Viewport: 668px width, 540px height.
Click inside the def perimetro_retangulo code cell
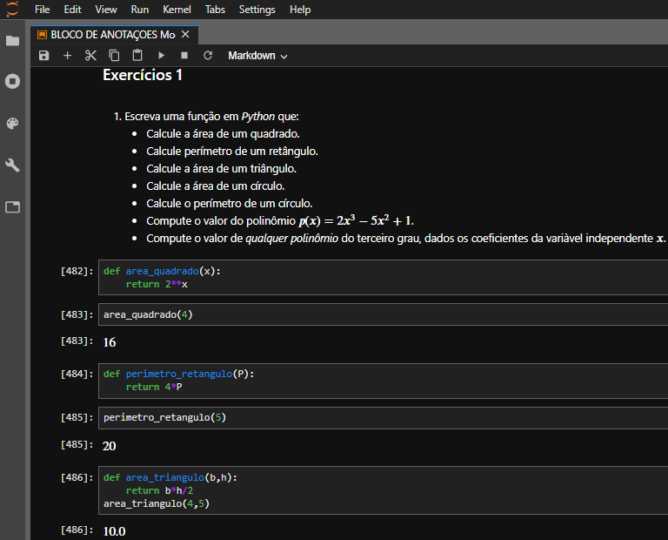coord(383,381)
